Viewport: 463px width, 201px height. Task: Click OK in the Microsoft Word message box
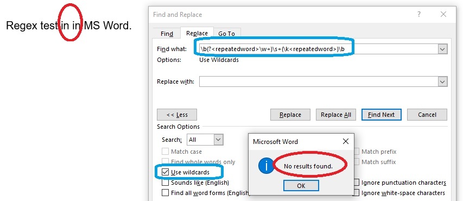(301, 186)
